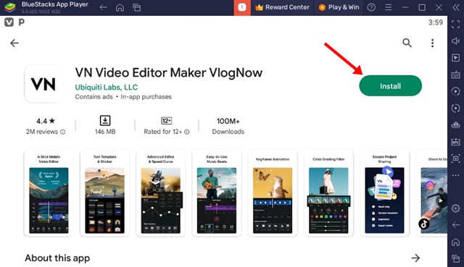Image resolution: width=464 pixels, height=267 pixels.
Task: Click the 12+ content rating badge
Action: point(166,121)
